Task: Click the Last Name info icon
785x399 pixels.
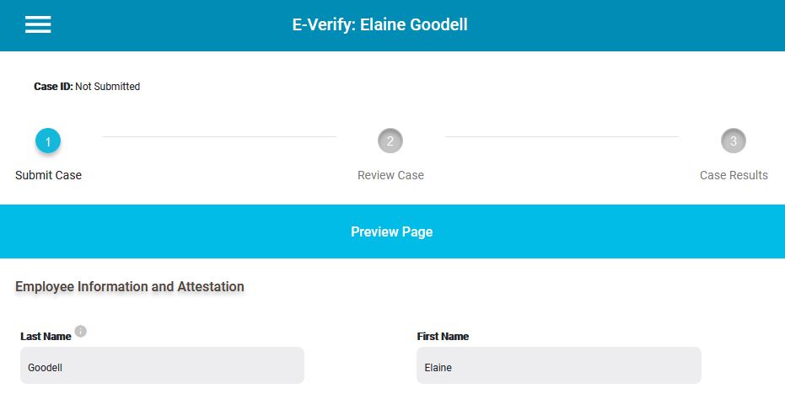Action: point(81,331)
